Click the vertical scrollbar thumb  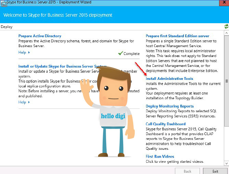(227, 81)
